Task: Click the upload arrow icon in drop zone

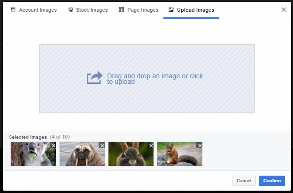Action: click(x=94, y=78)
